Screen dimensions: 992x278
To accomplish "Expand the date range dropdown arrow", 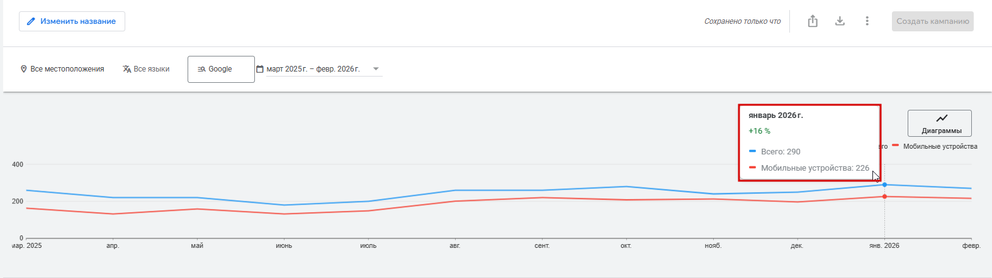I will [376, 69].
